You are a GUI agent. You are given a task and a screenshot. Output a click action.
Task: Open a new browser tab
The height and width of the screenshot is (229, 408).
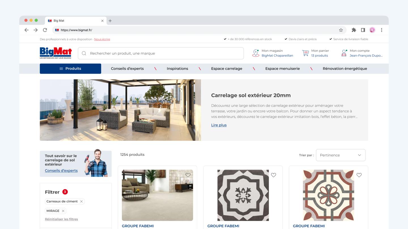pyautogui.click(x=110, y=21)
